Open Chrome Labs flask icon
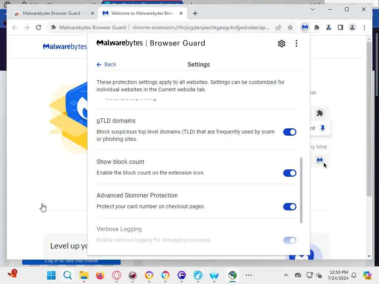The height and width of the screenshot is (284, 379). [x=329, y=27]
